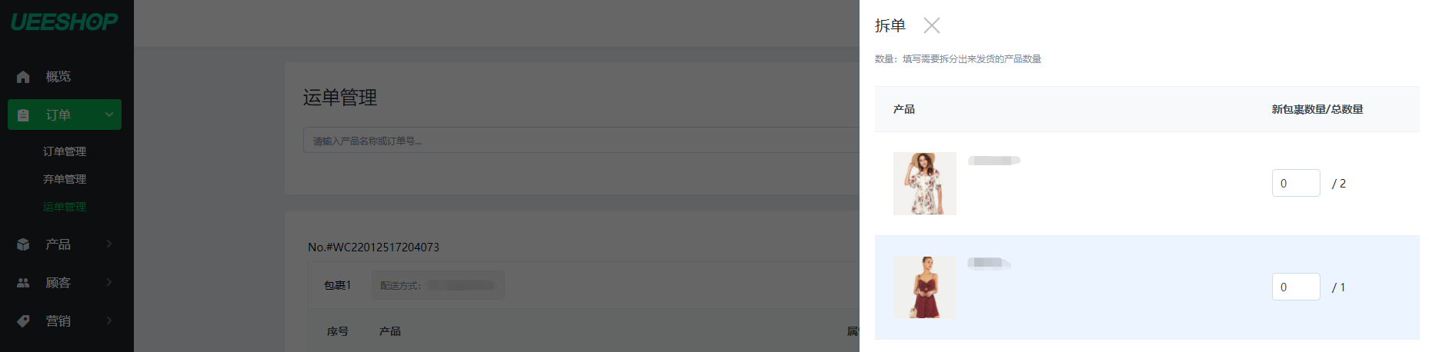Select 运单管理 in the sidebar
This screenshot has width=1429, height=352.
[x=65, y=207]
